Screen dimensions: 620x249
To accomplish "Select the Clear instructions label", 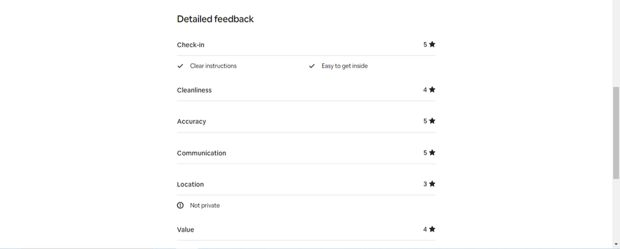I will tap(213, 66).
